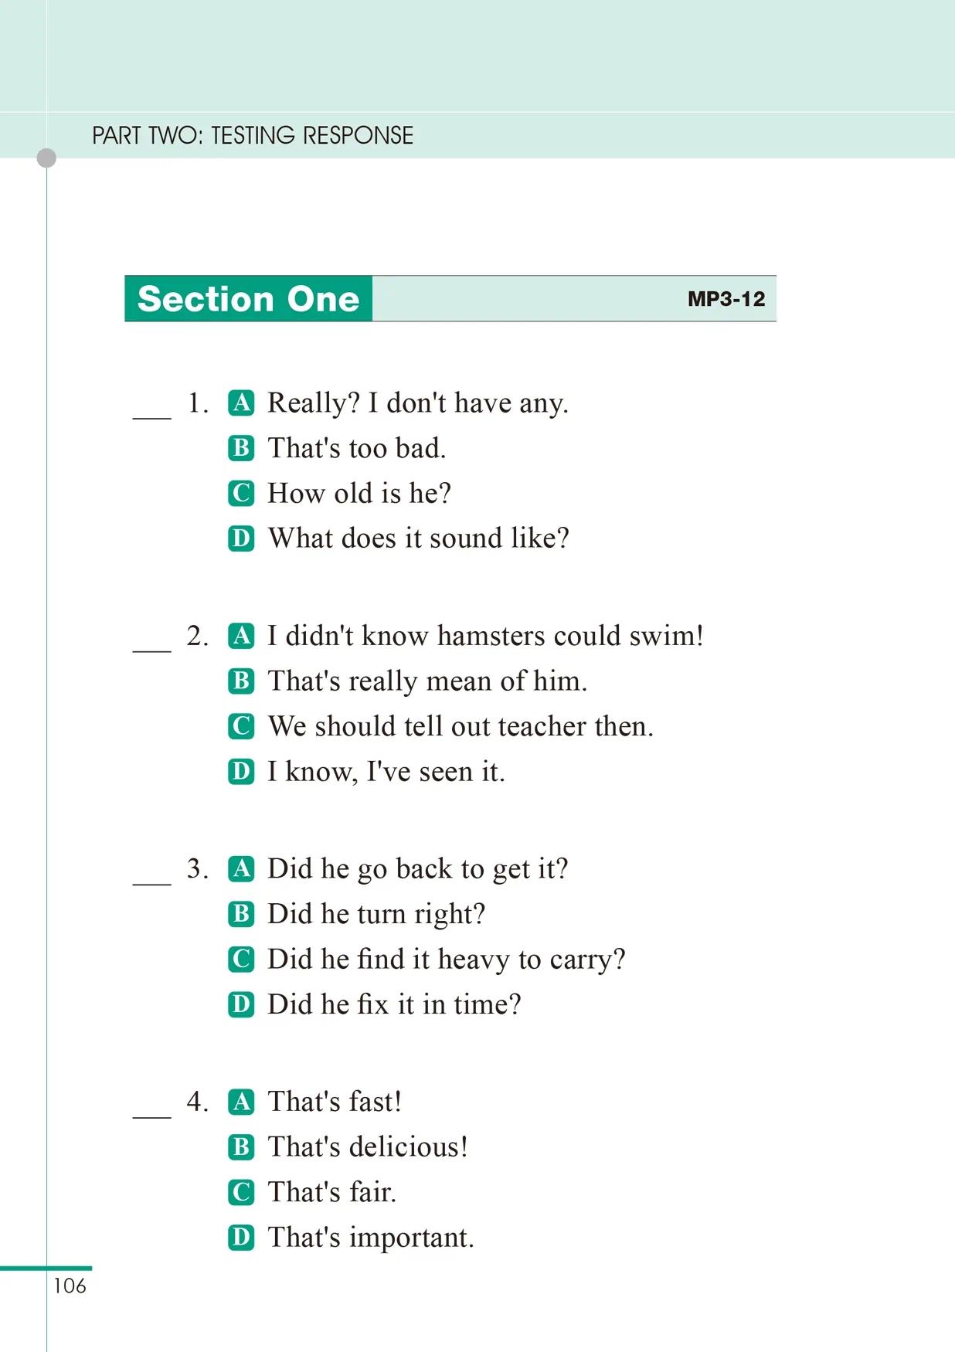Click the MP3-12 audio track label
Image resolution: width=955 pixels, height=1352 pixels.
click(x=726, y=299)
